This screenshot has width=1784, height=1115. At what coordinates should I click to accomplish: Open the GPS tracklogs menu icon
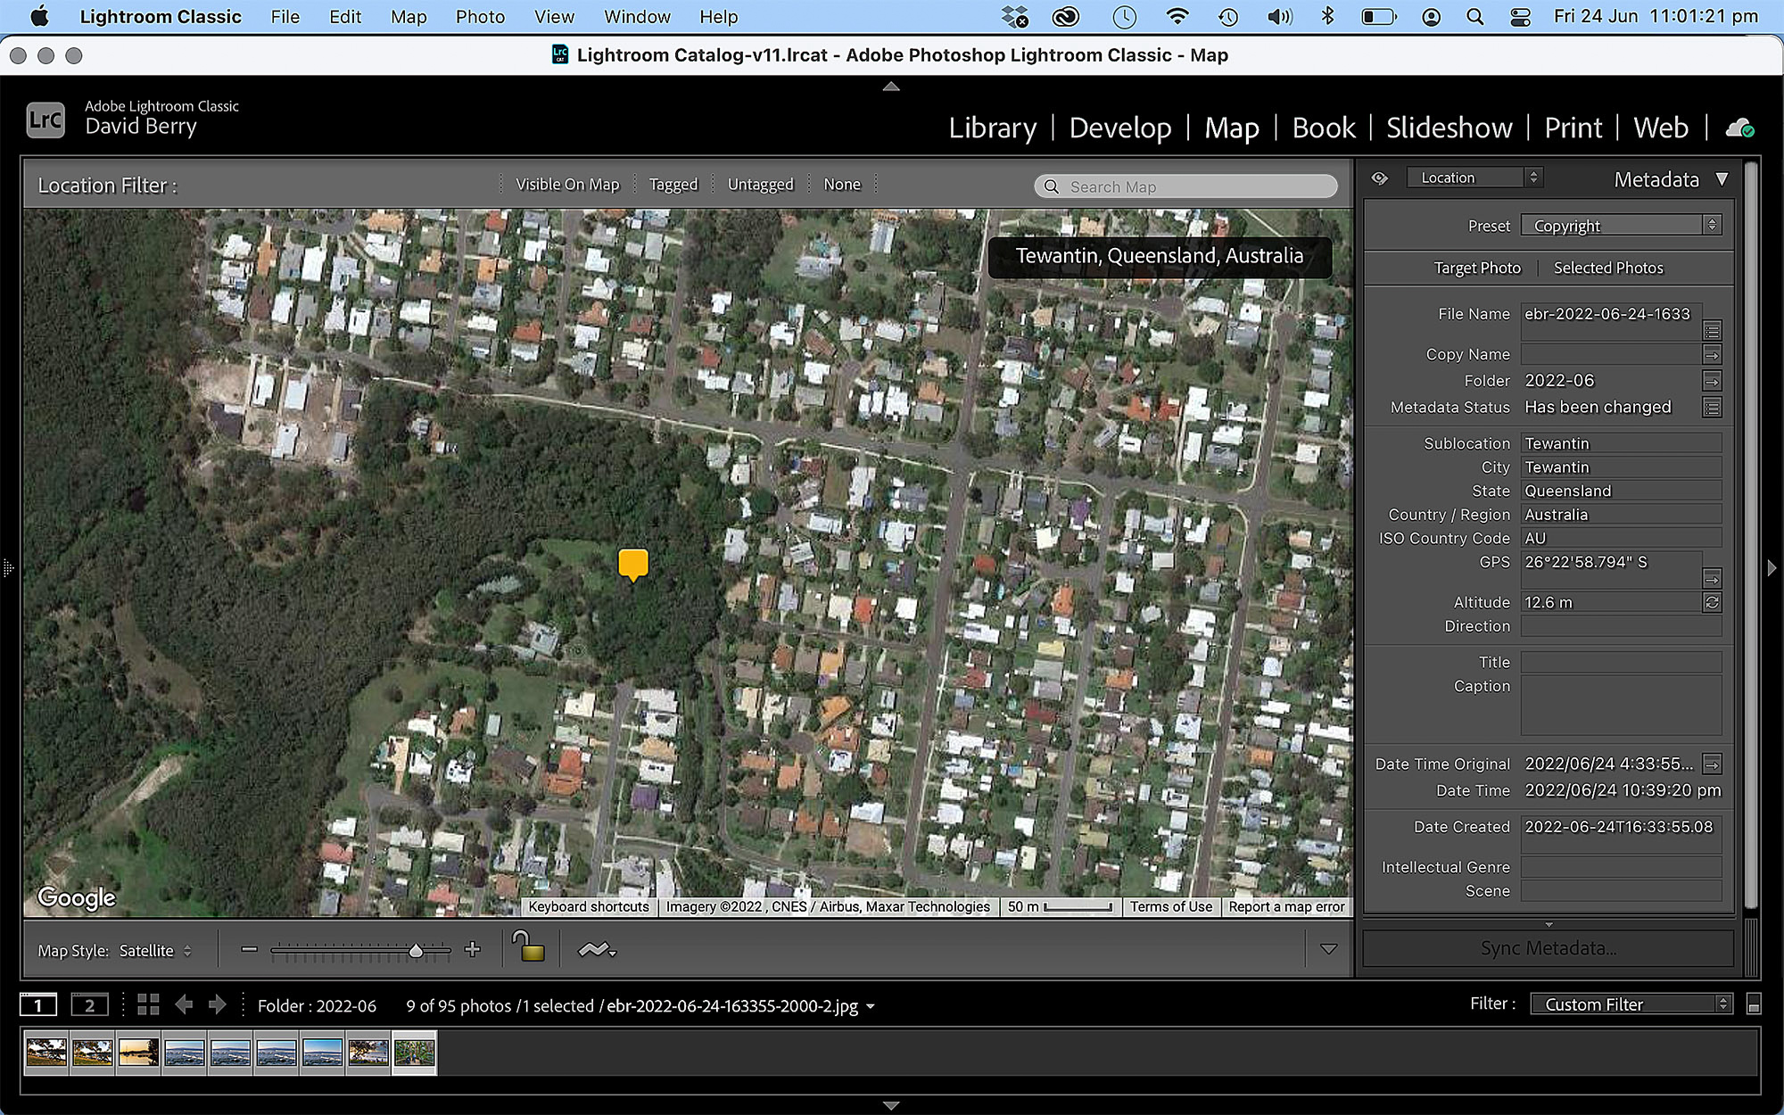[596, 950]
